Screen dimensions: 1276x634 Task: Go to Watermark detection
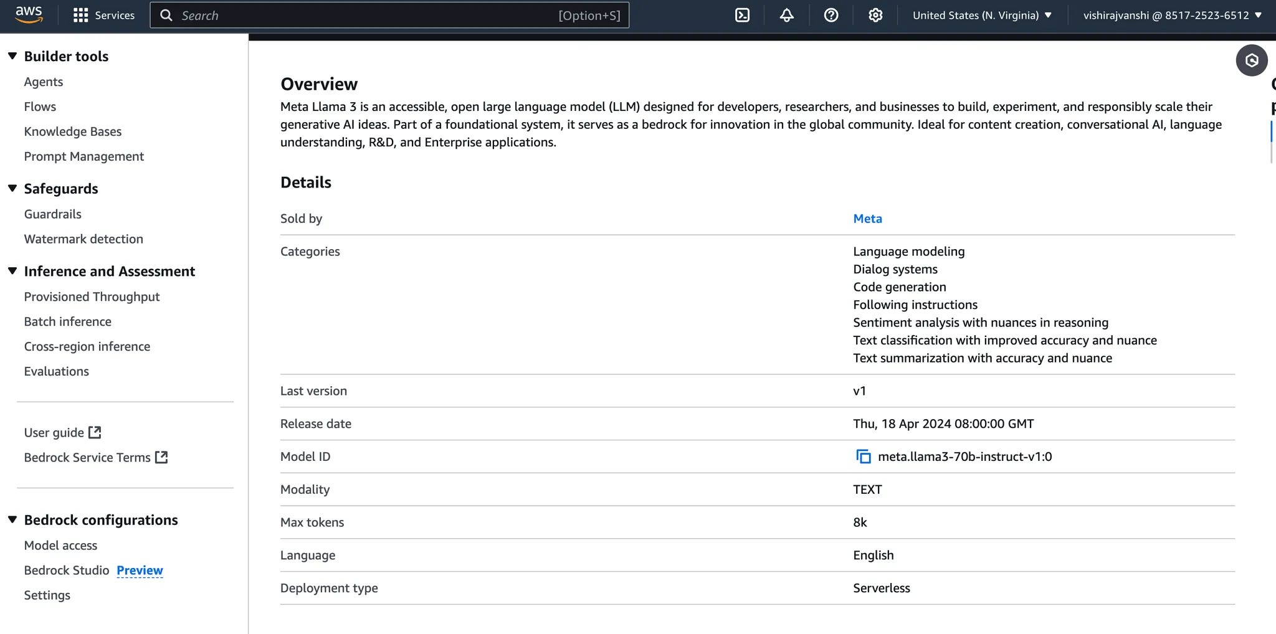click(x=83, y=239)
